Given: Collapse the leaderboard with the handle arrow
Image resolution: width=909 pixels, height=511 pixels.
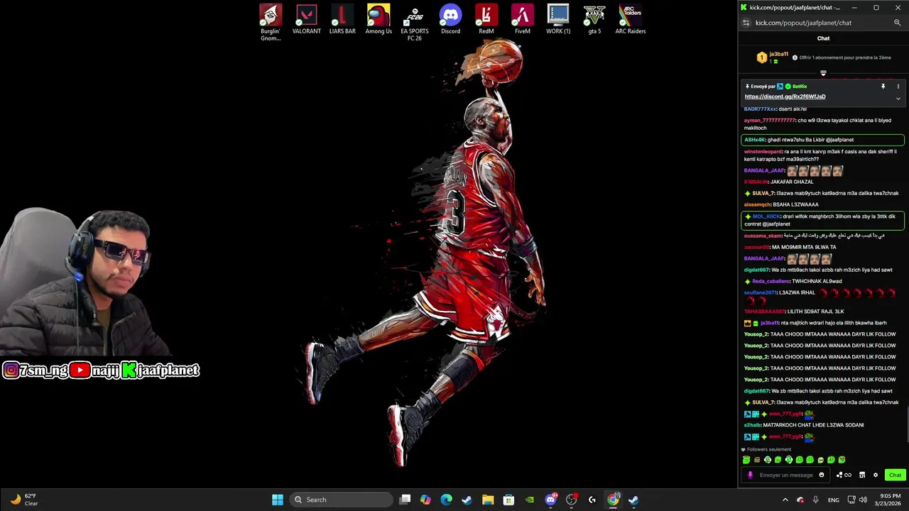Looking at the screenshot, I should click(x=823, y=73).
